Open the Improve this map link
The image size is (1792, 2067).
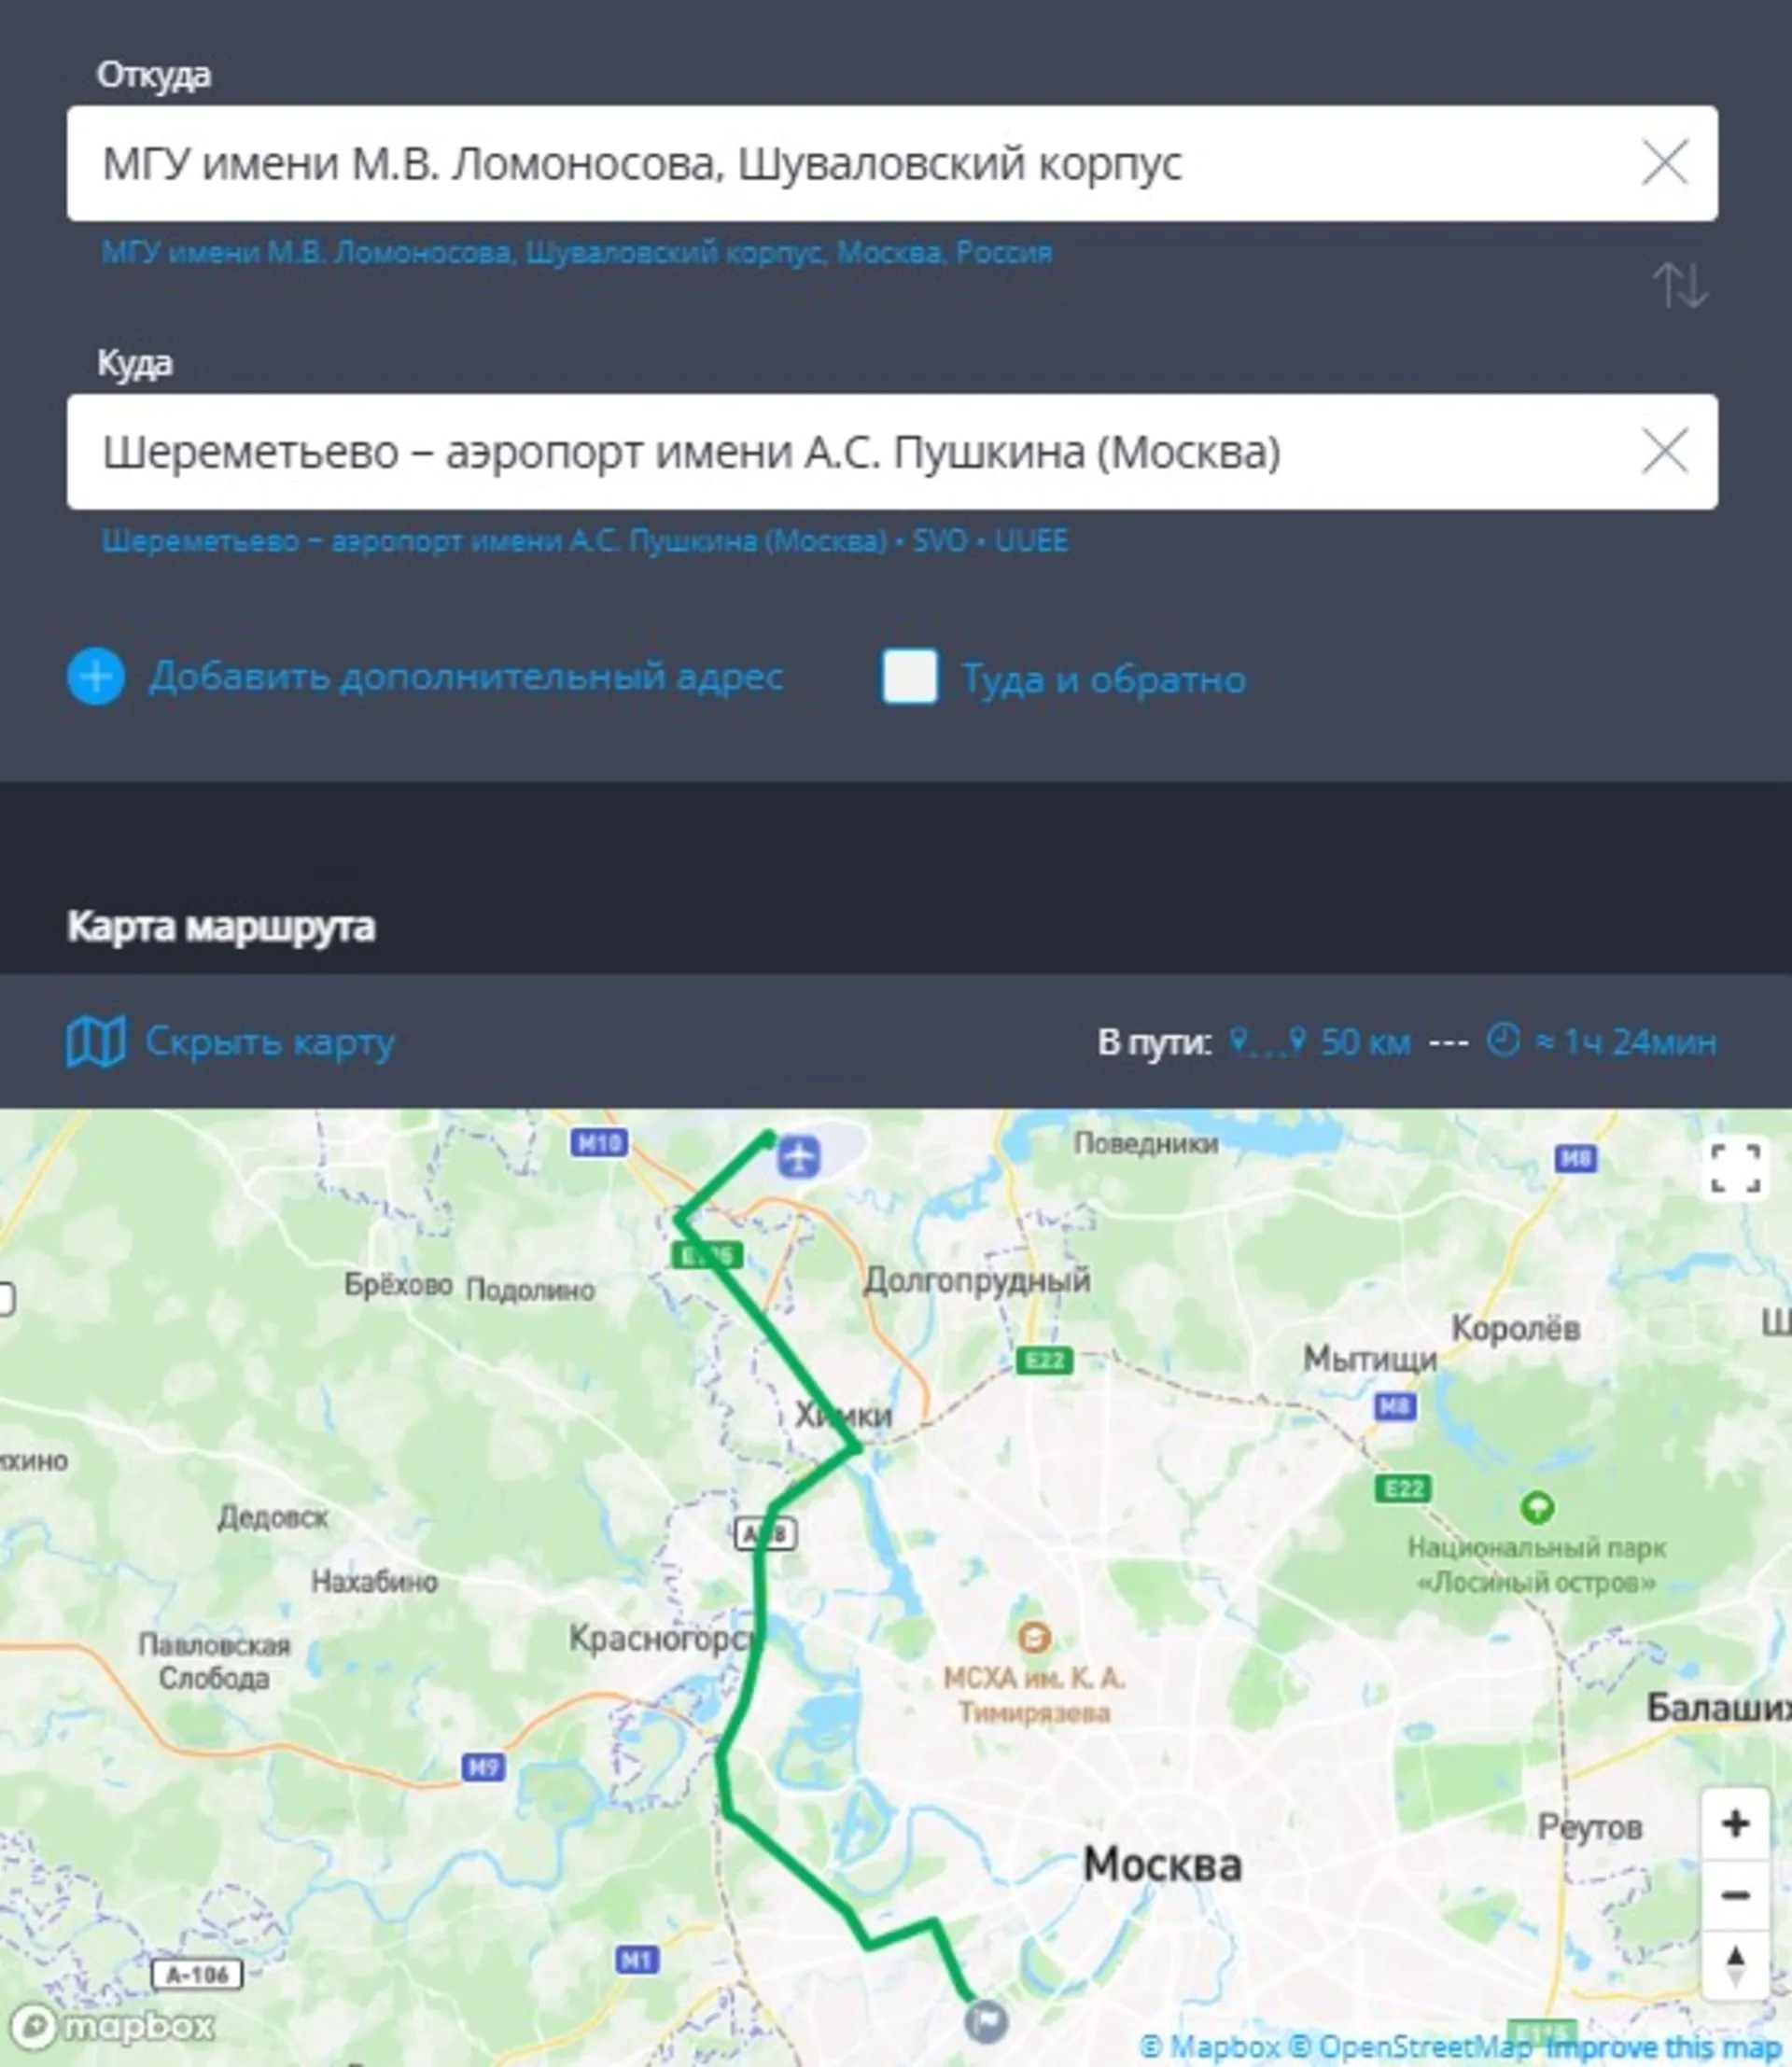[1662, 2047]
